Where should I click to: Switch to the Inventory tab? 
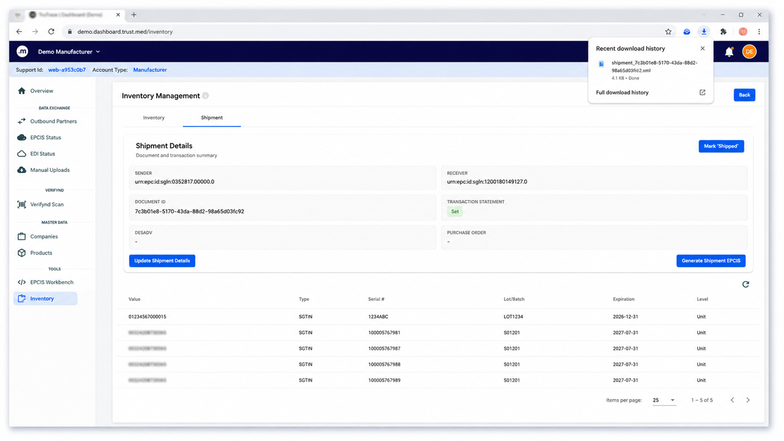pos(154,118)
